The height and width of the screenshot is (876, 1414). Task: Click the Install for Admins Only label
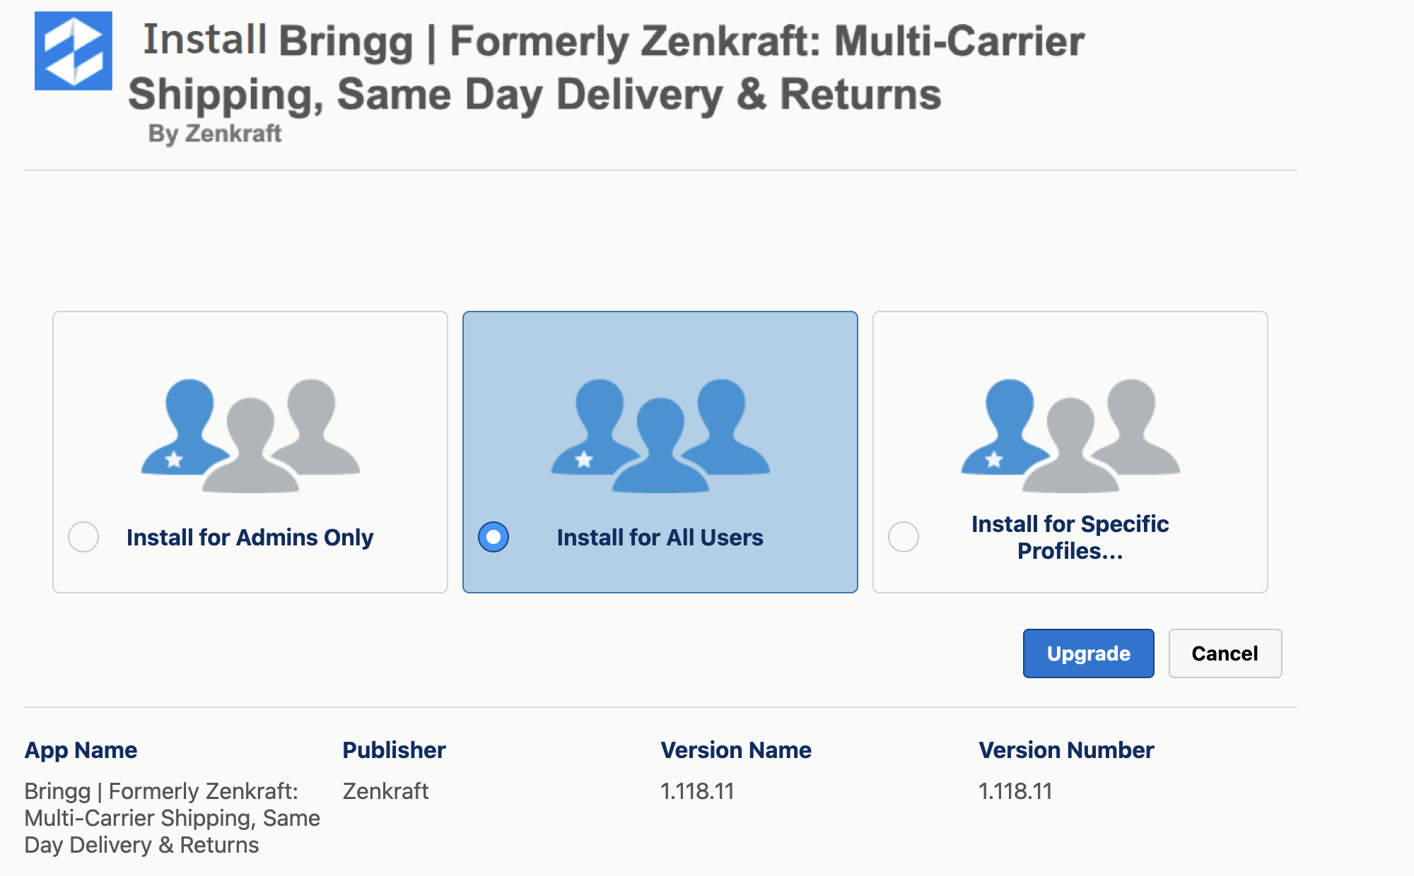[250, 538]
